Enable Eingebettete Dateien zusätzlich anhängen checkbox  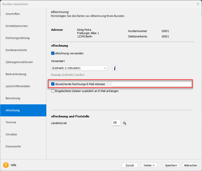coord(53,91)
